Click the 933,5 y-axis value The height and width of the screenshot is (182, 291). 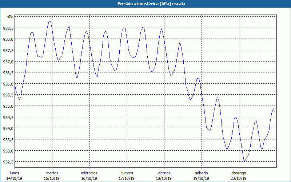tap(8, 140)
